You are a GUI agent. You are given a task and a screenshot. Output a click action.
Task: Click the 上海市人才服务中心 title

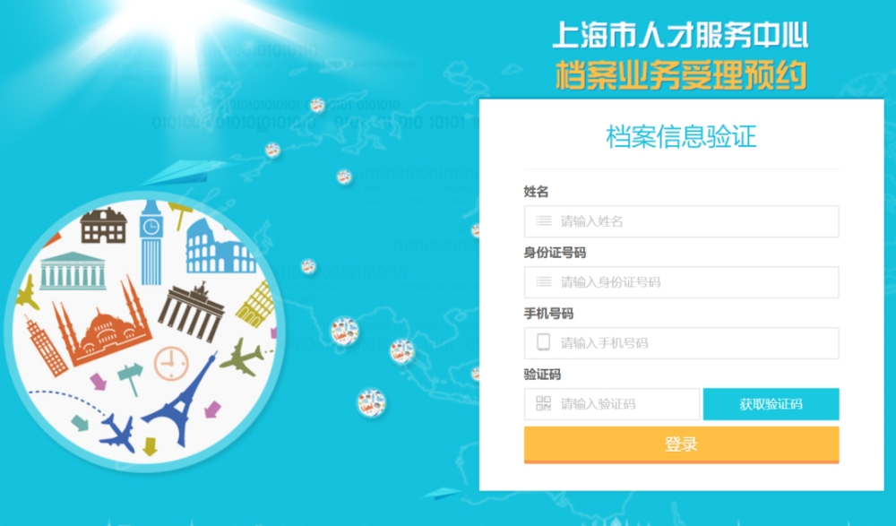tap(680, 36)
